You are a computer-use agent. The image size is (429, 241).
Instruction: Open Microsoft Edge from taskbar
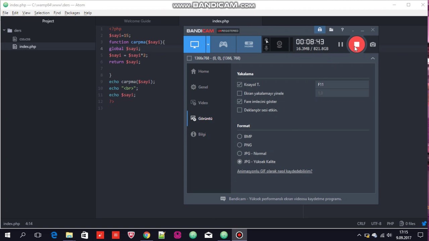54,235
